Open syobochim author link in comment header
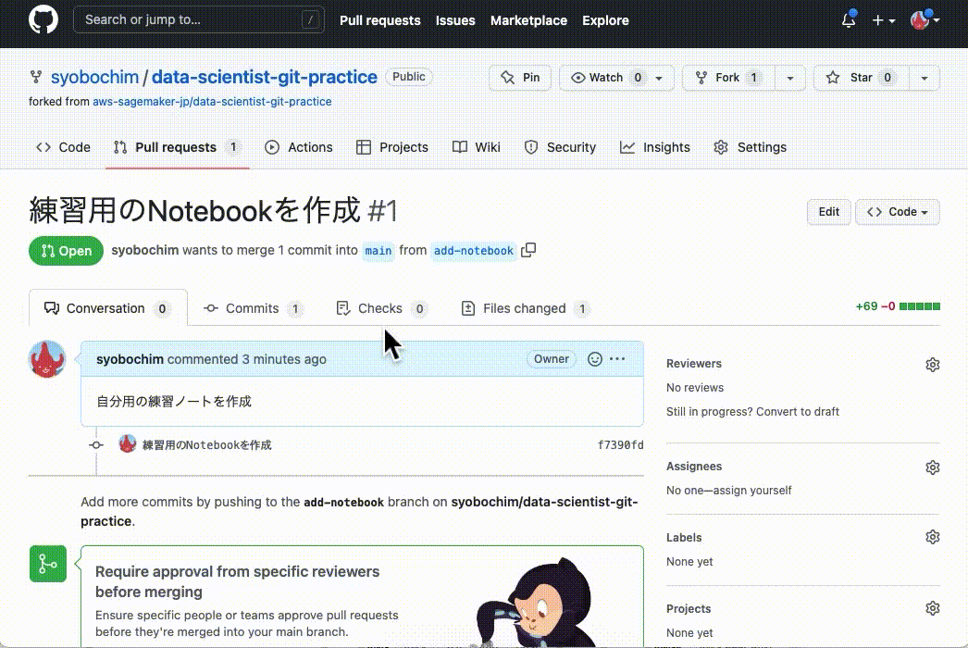The image size is (968, 648). 130,359
